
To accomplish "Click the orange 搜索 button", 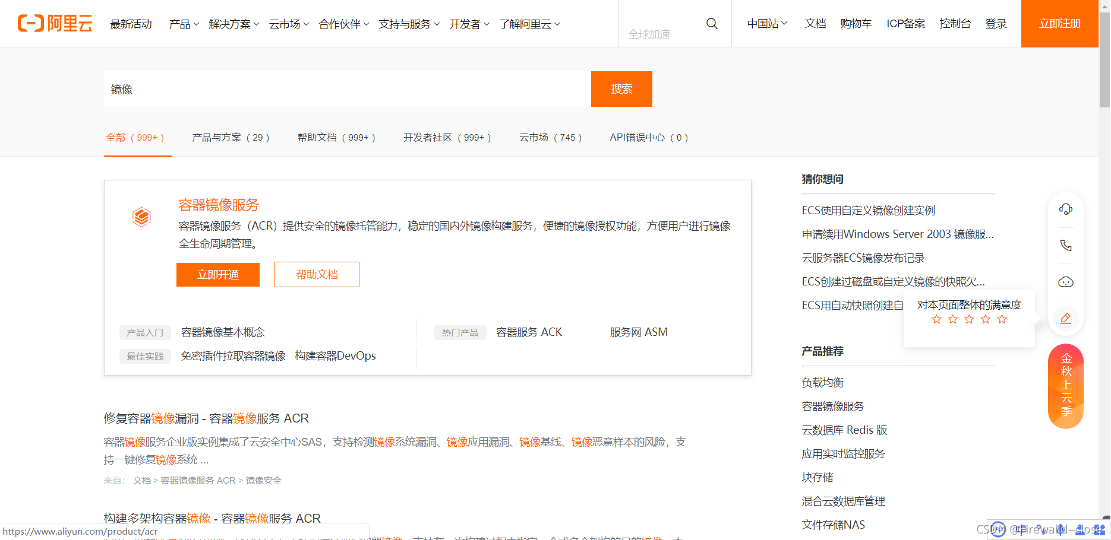I will click(x=621, y=89).
